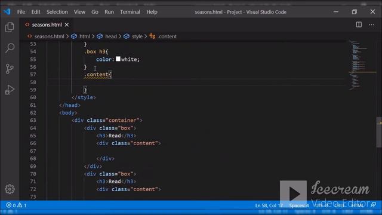Click div class="content" on line 72
The image size is (382, 215).
pyautogui.click(x=129, y=189)
